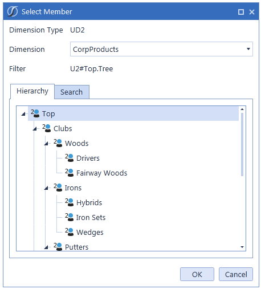Click the scroll down arrow in tree

click(x=242, y=247)
